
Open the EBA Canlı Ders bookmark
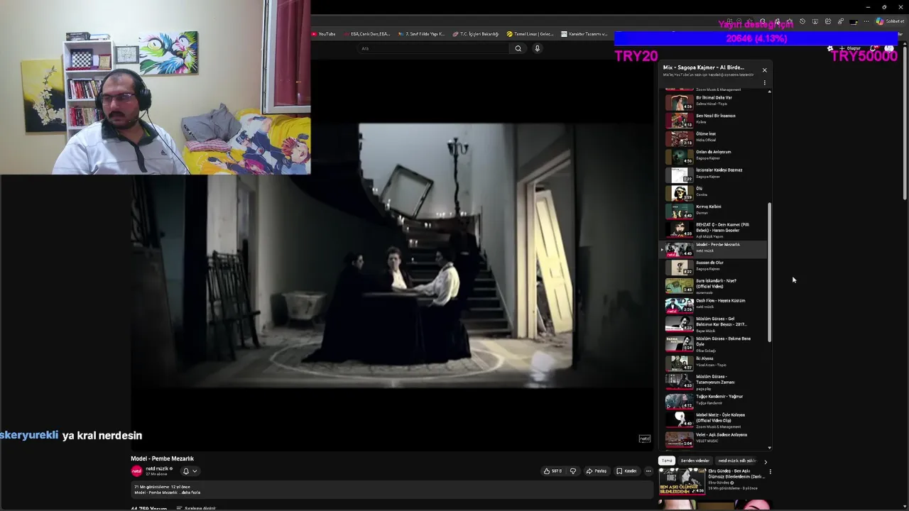pyautogui.click(x=367, y=34)
